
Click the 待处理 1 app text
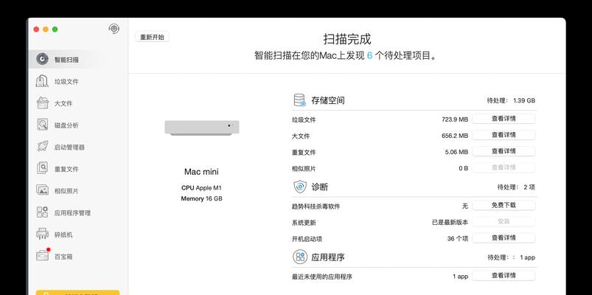(x=511, y=257)
